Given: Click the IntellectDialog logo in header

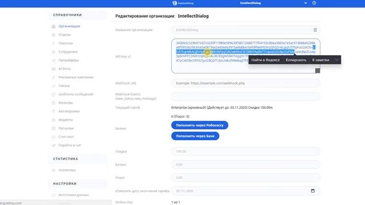Looking at the screenshot, I should click(182, 3).
